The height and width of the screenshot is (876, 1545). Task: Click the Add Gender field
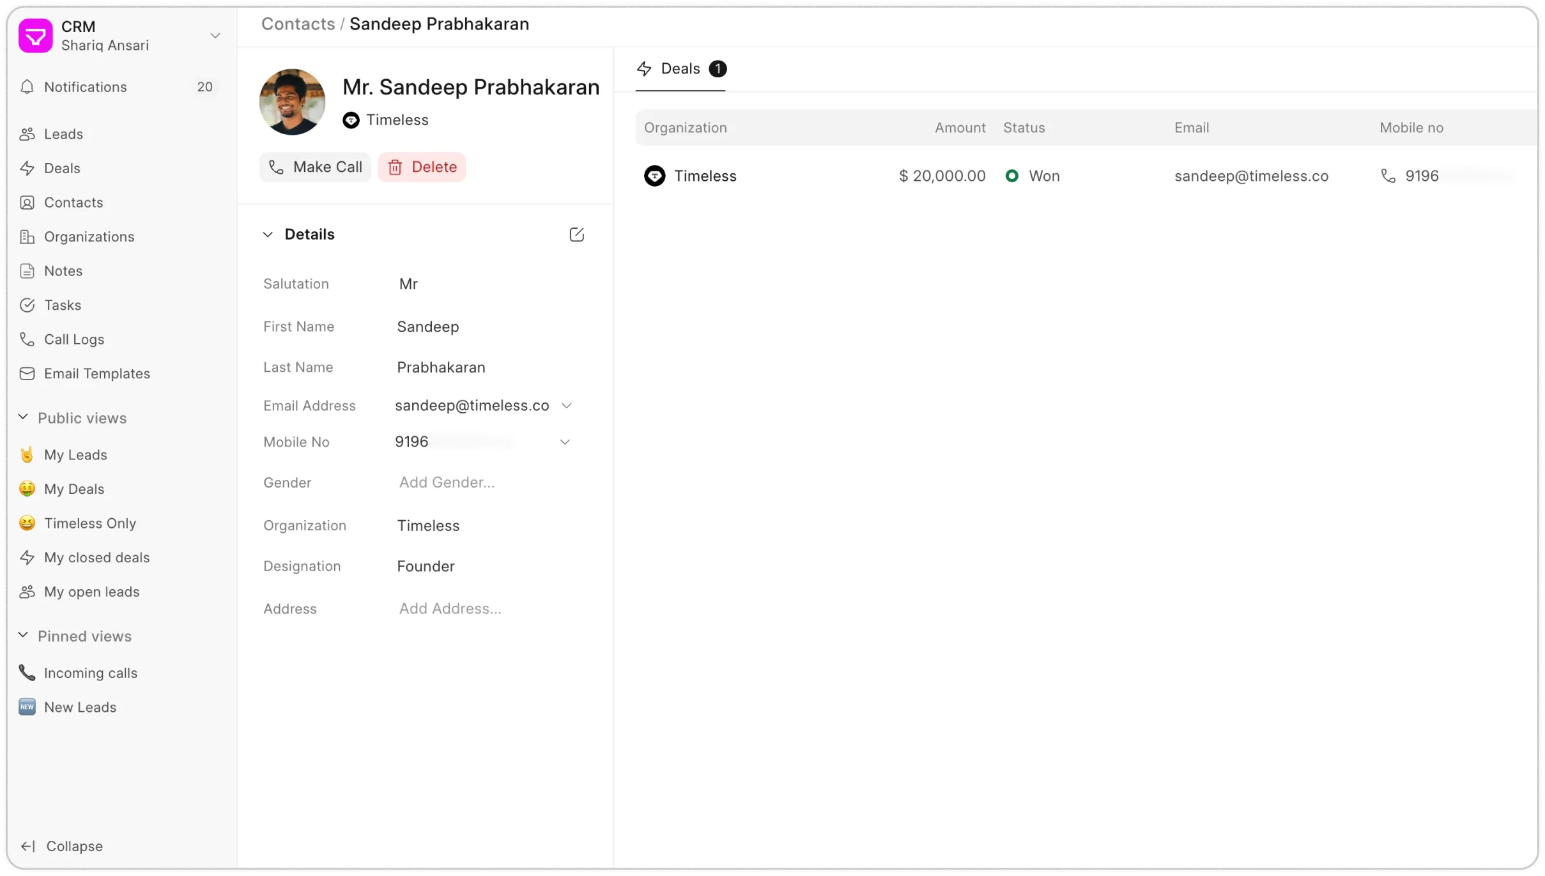tap(447, 482)
